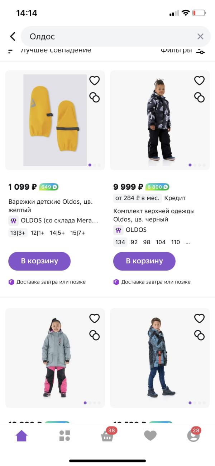The image size is (215, 466).
Task: Open the catalog tab
Action: pos(64,436)
